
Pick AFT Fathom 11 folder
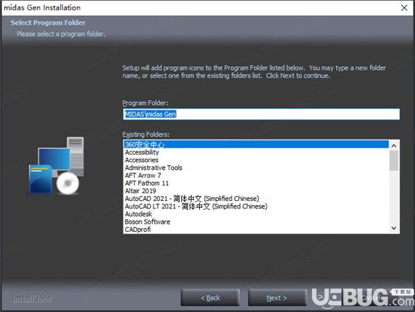pos(256,183)
